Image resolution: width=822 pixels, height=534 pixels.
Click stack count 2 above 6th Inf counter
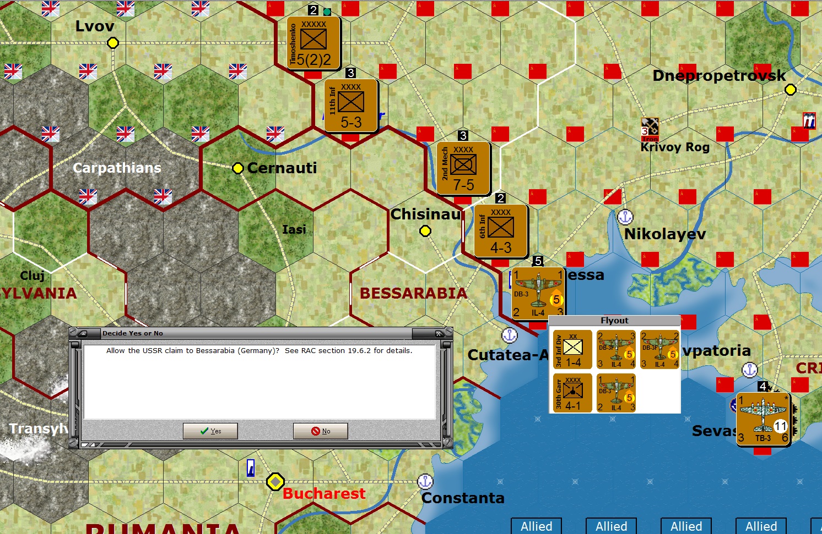[500, 198]
